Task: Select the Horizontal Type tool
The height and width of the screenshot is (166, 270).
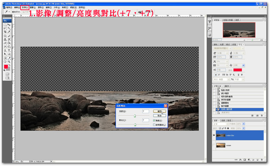Action: pyautogui.click(x=9, y=51)
